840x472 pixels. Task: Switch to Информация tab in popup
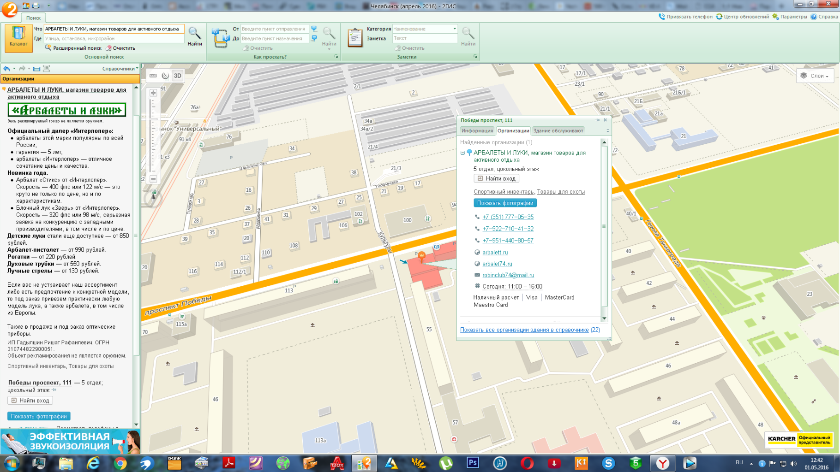pos(477,131)
